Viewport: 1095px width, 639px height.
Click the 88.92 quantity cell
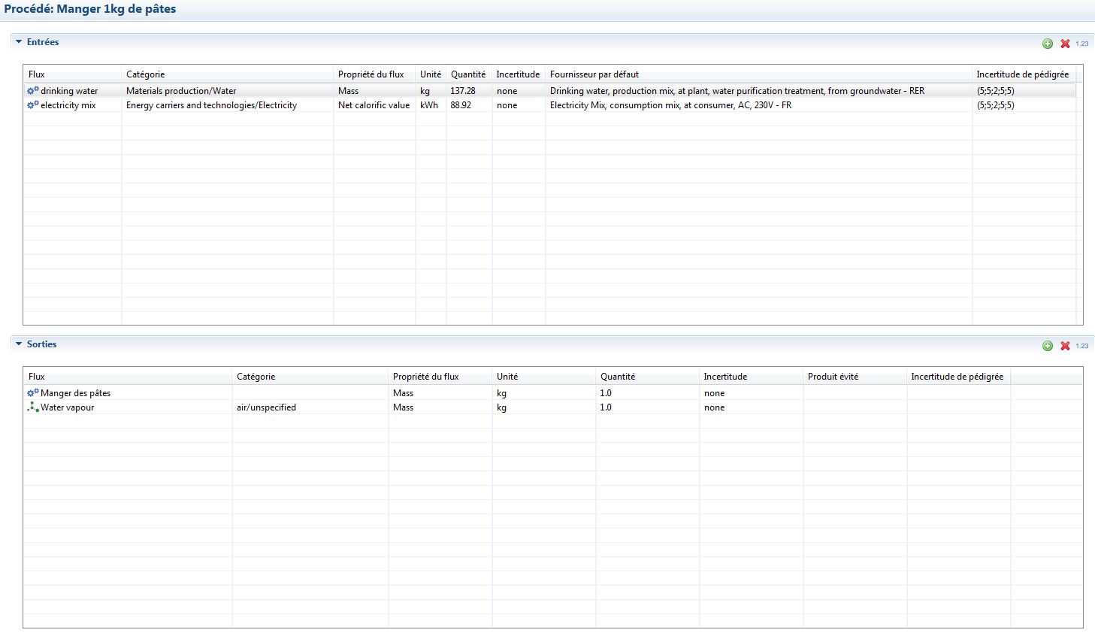[x=469, y=105]
